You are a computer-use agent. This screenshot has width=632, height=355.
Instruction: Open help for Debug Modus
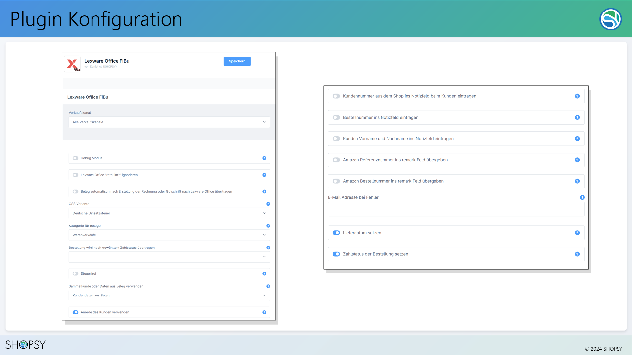click(264, 158)
